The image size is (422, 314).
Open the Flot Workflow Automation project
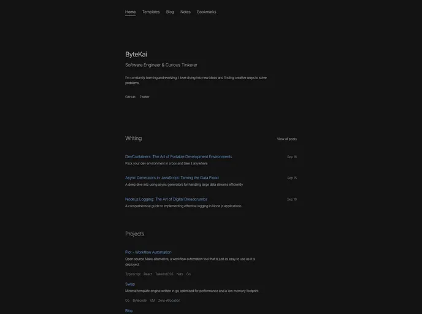[x=148, y=252]
